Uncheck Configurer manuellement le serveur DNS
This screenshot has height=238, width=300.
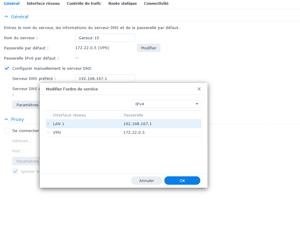[x=7, y=68]
